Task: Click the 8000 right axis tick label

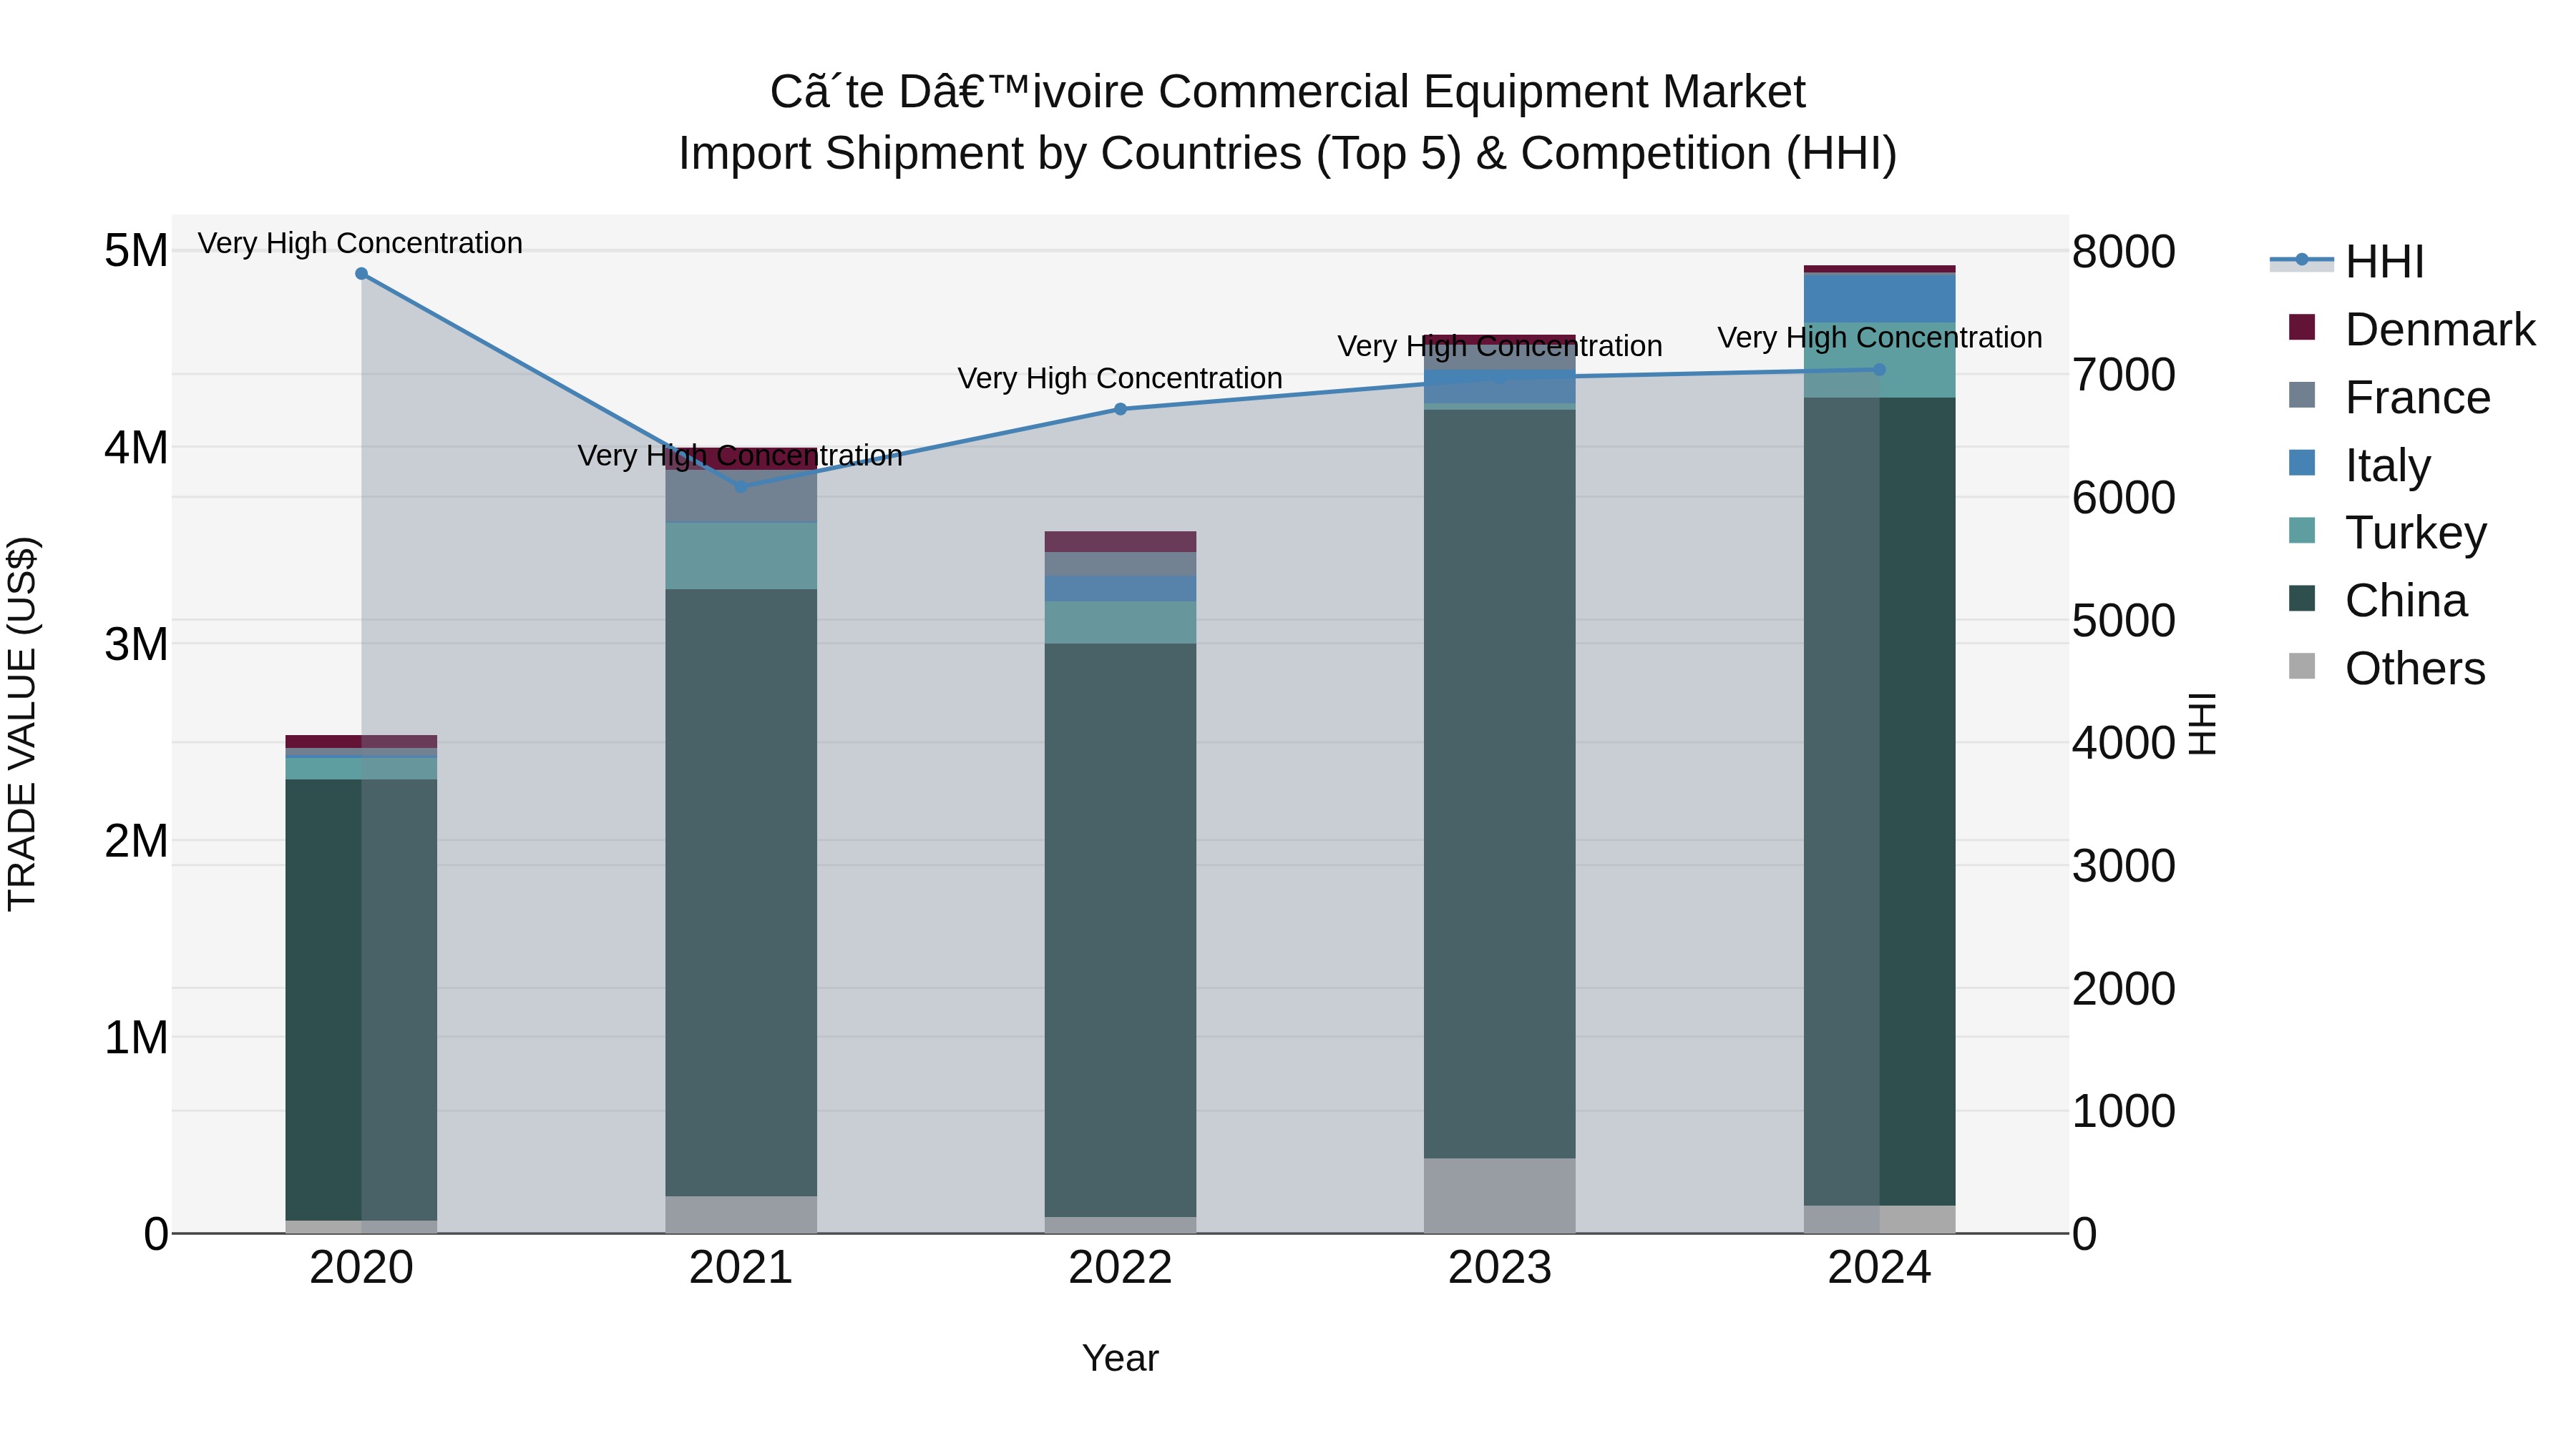Action: click(x=2124, y=251)
